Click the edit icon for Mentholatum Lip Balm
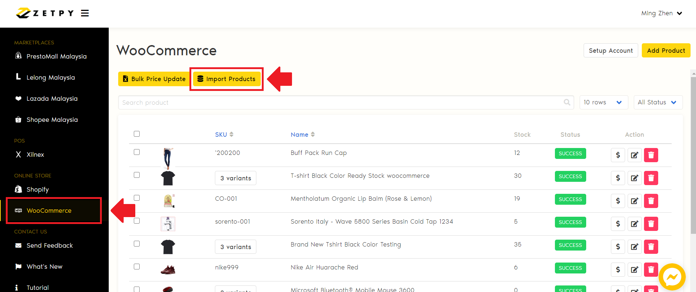Screen dimensions: 696x292 (634, 201)
